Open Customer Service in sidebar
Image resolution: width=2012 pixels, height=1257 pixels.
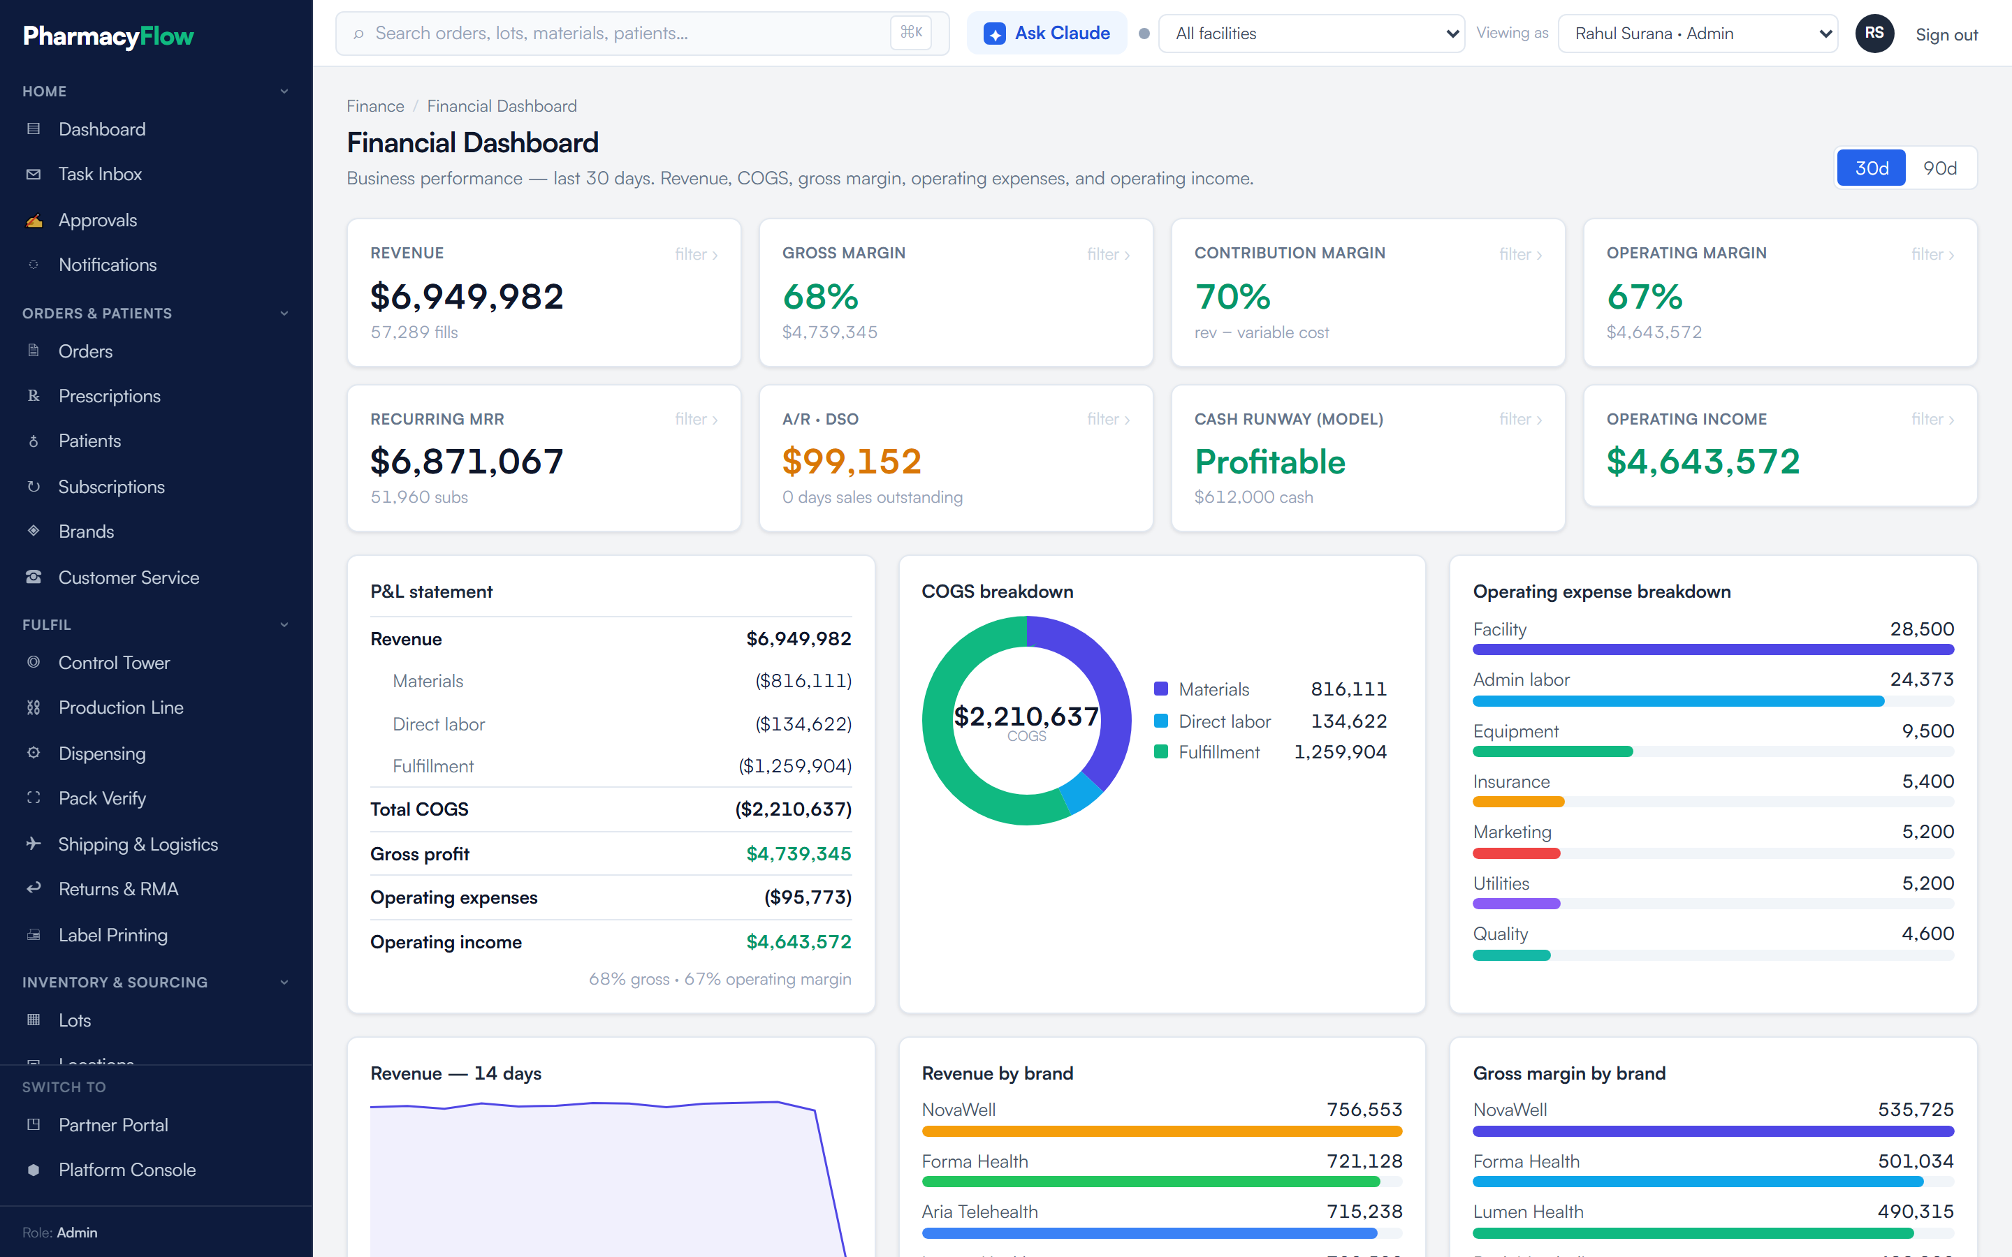point(156,577)
